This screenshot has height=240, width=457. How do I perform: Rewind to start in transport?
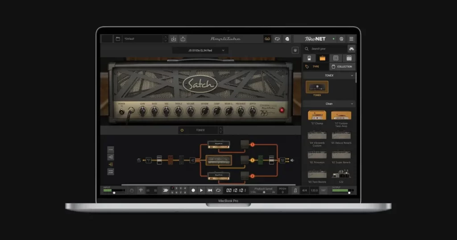tap(210, 190)
